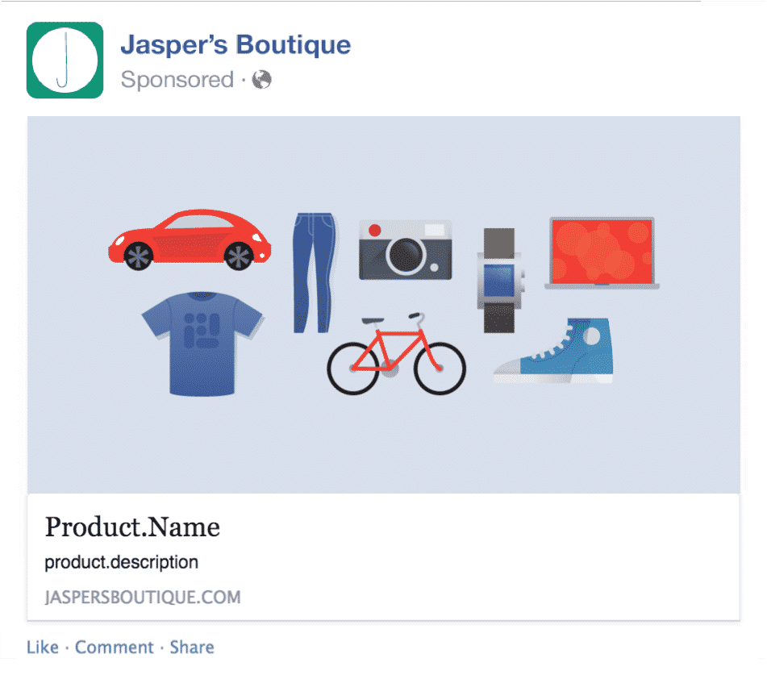Click the product.description text

click(121, 562)
